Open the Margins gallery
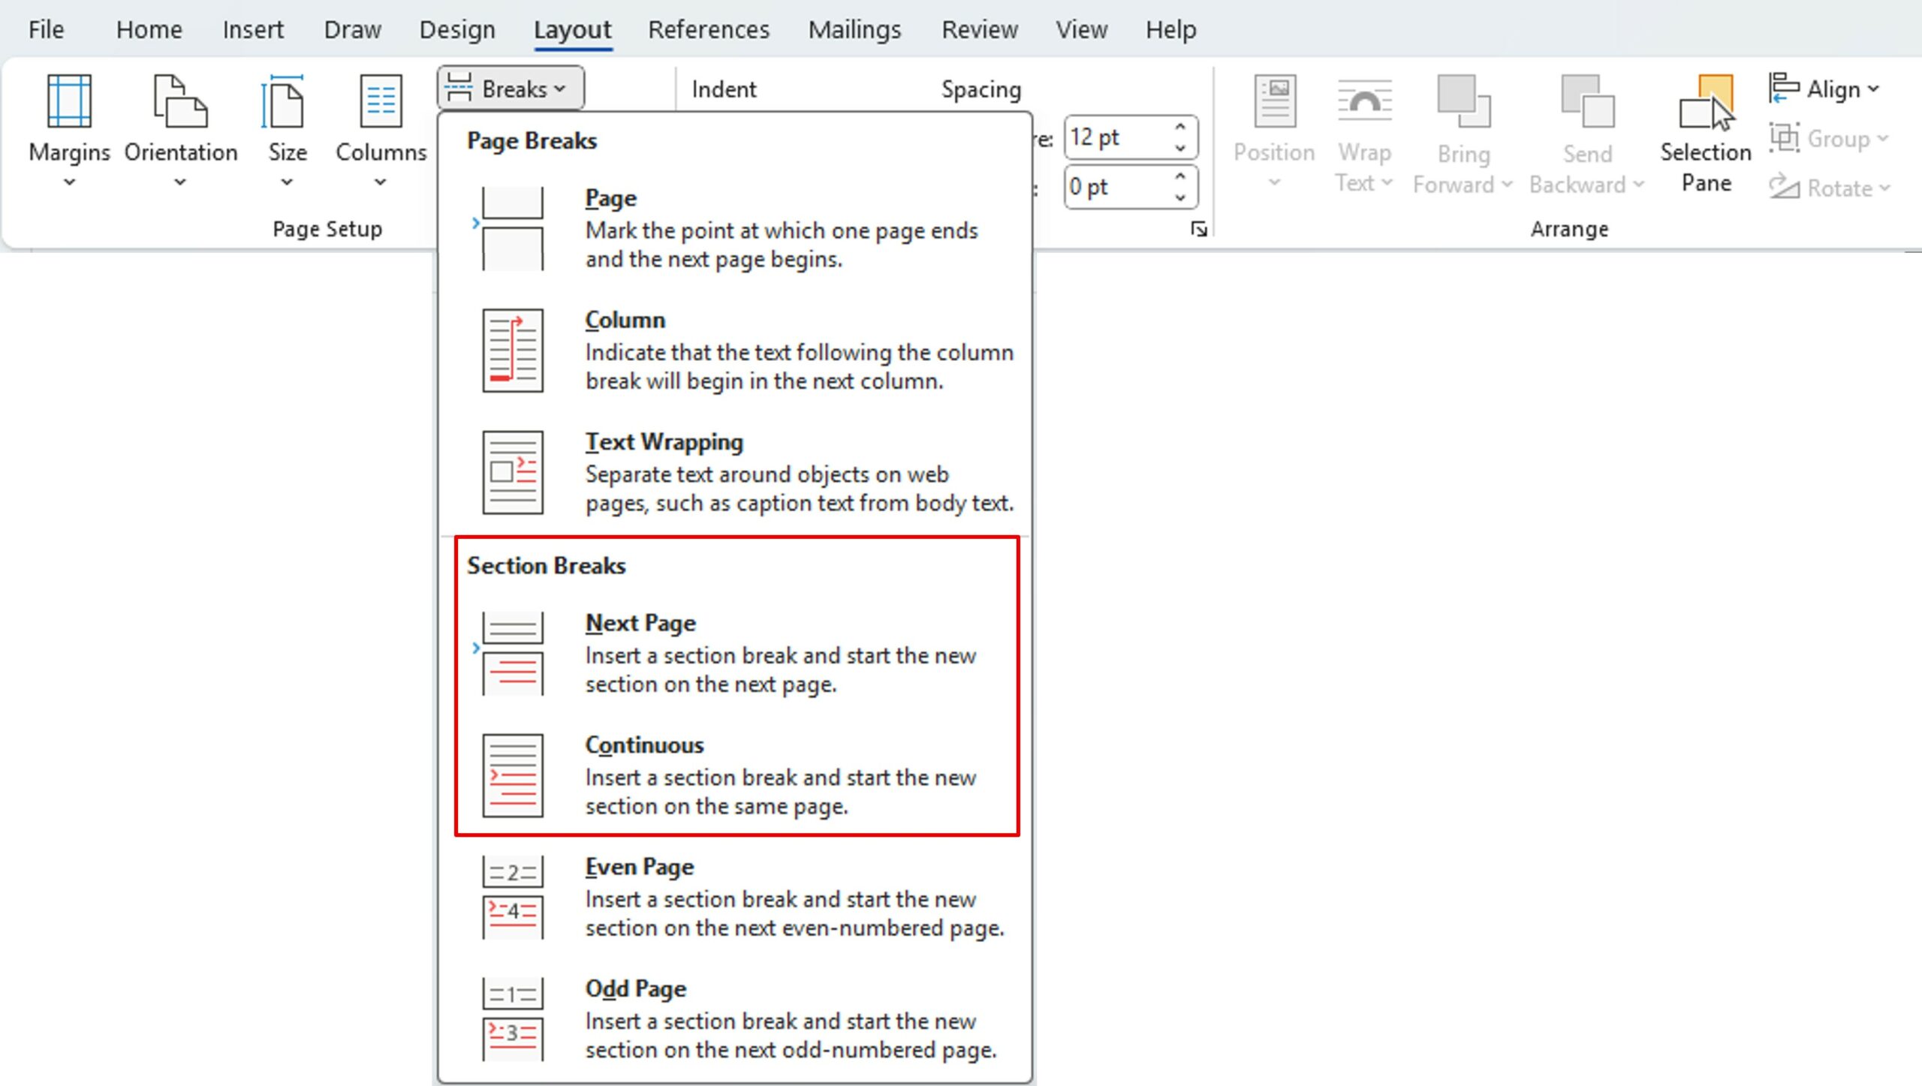The width and height of the screenshot is (1922, 1086). click(x=69, y=128)
